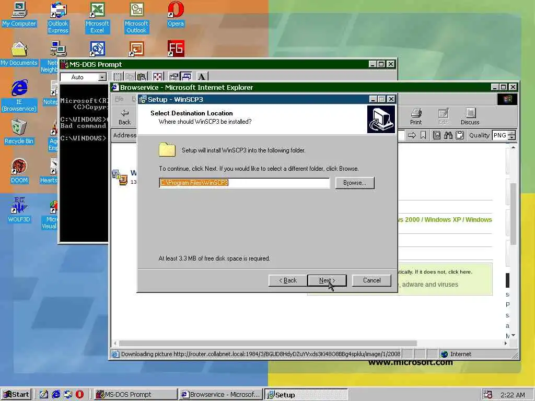Open the Opera desktop shortcut
The width and height of the screenshot is (535, 401).
[176, 15]
